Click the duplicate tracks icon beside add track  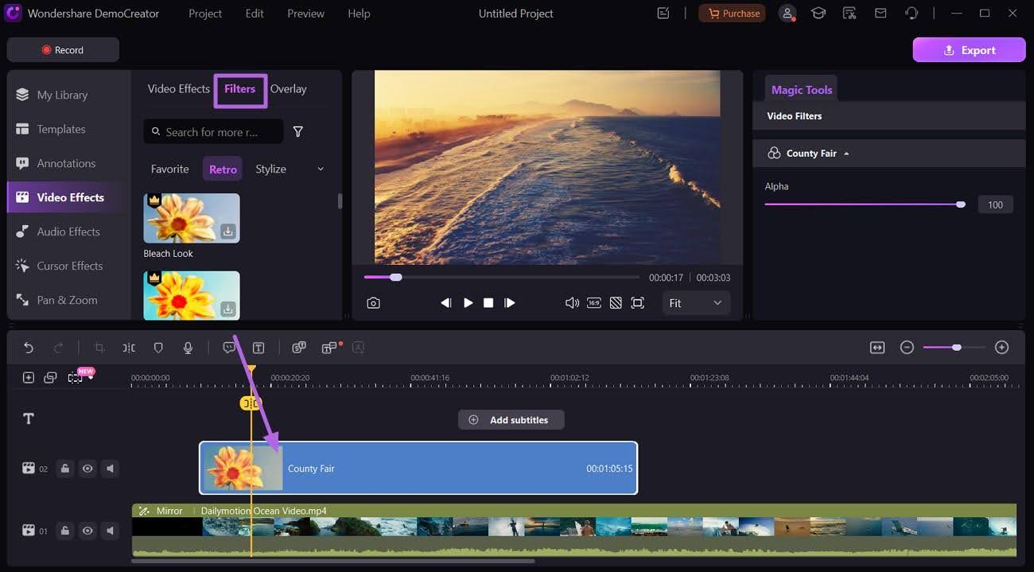[50, 378]
